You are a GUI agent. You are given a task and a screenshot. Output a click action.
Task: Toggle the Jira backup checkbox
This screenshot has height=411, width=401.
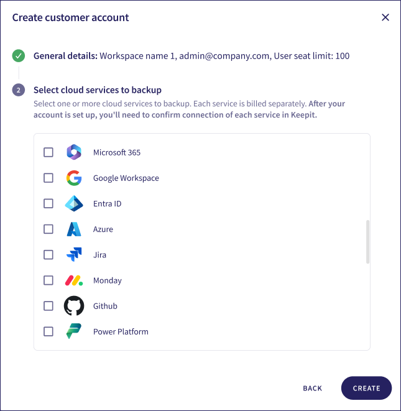(48, 254)
